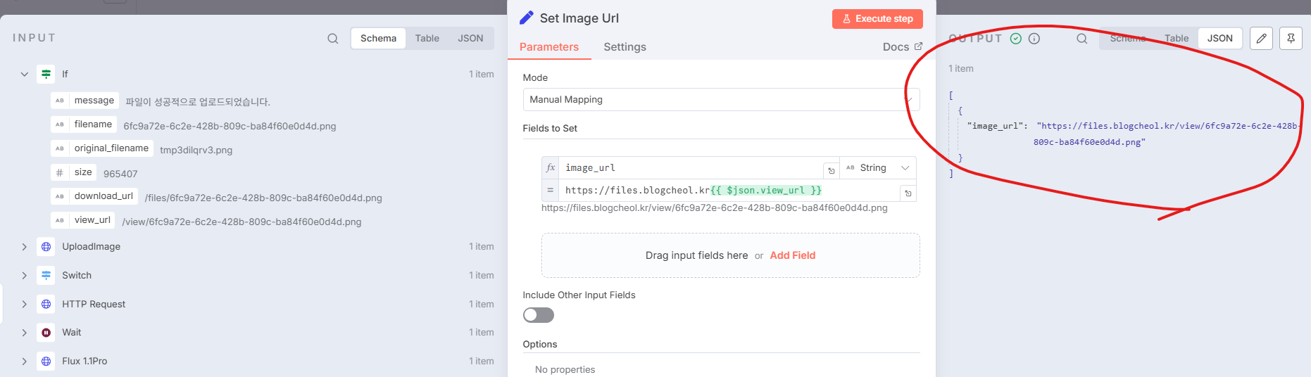Viewport: 1311px width, 377px height.
Task: Click the fx expression icon beside image_url
Action: [x=551, y=168]
